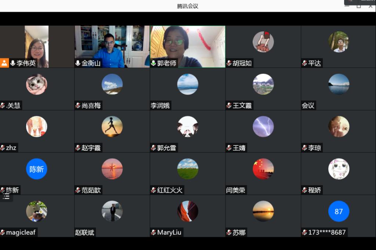Click the muted mic icon next to 红红火火
This screenshot has height=250, width=376.
153,190
